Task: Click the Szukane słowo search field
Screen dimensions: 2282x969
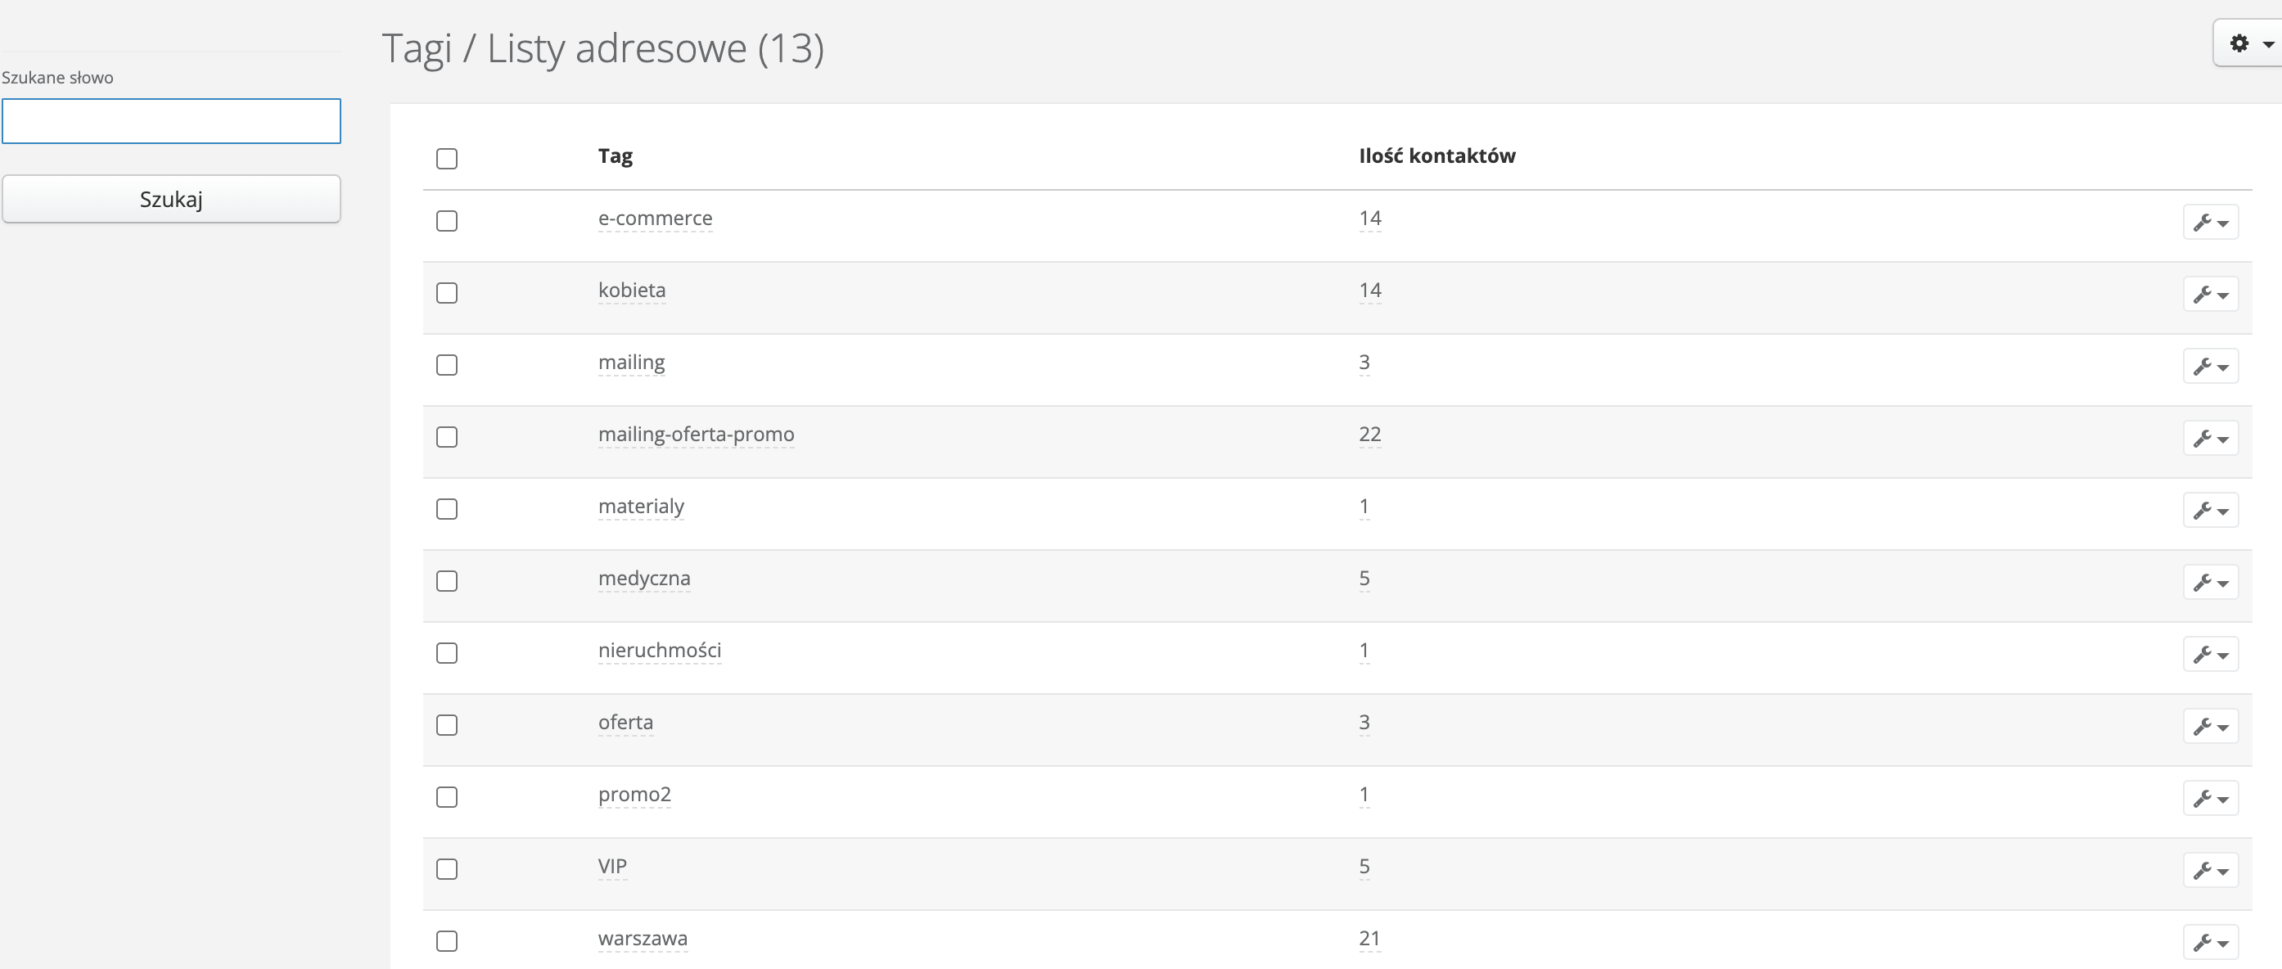Action: (x=171, y=121)
